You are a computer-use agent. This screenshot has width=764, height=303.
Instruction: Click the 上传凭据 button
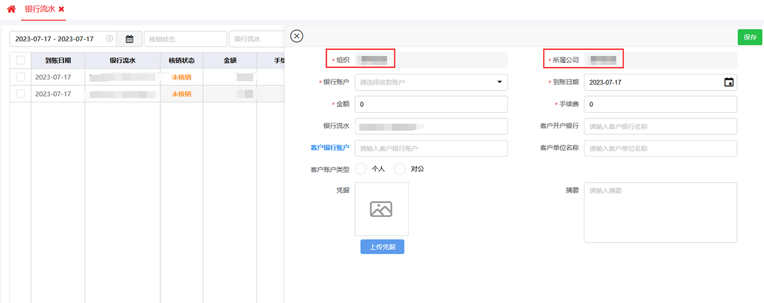click(x=382, y=246)
